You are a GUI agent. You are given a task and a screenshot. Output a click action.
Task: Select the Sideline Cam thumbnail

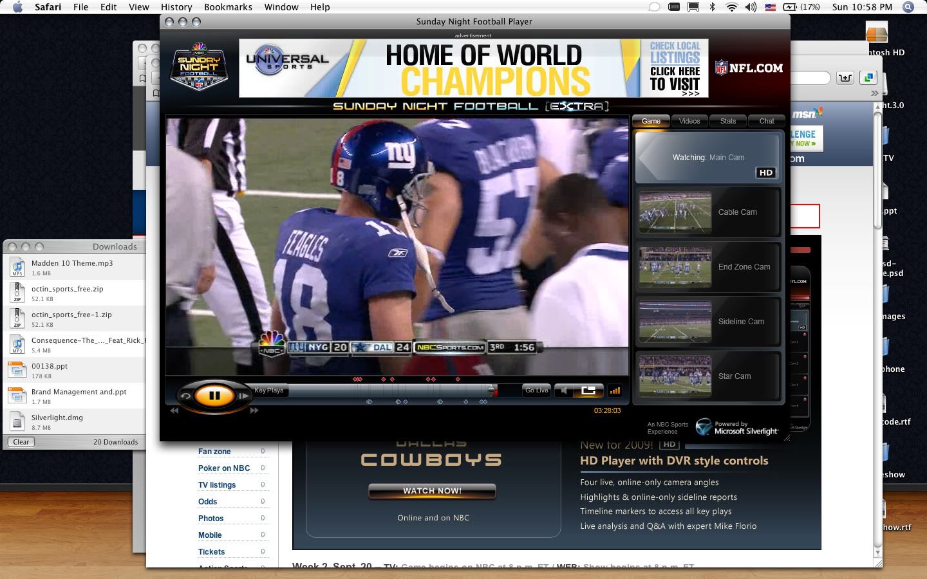[x=675, y=322]
